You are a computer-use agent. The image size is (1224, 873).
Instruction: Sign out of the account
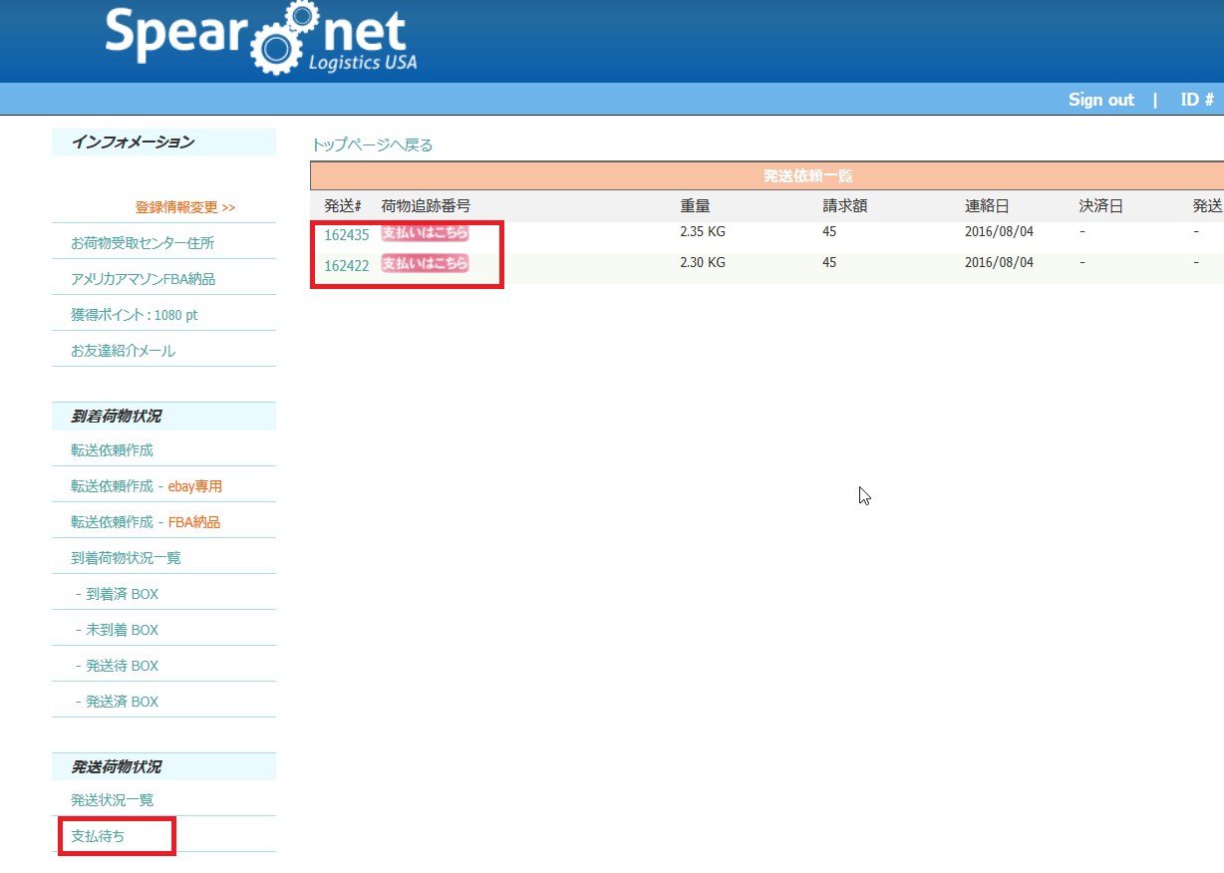1101,100
